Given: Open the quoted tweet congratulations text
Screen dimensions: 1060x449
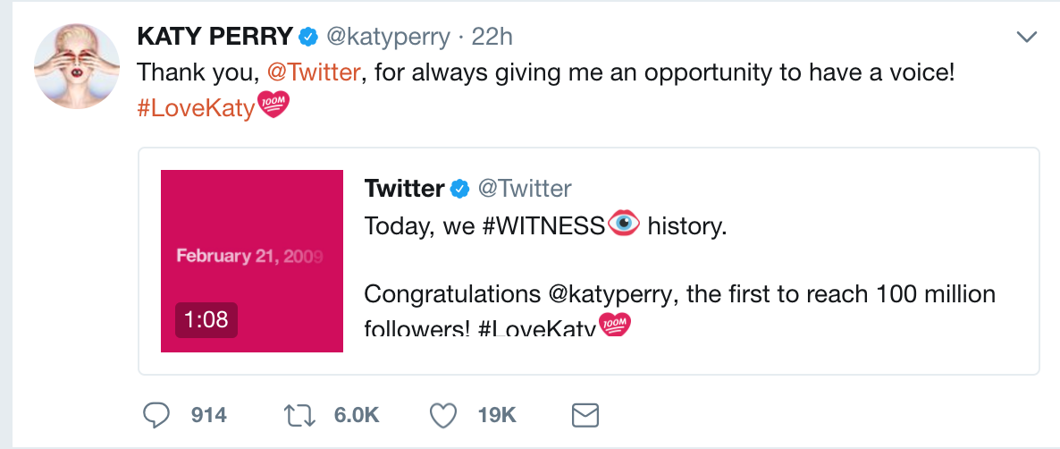Looking at the screenshot, I should point(679,294).
